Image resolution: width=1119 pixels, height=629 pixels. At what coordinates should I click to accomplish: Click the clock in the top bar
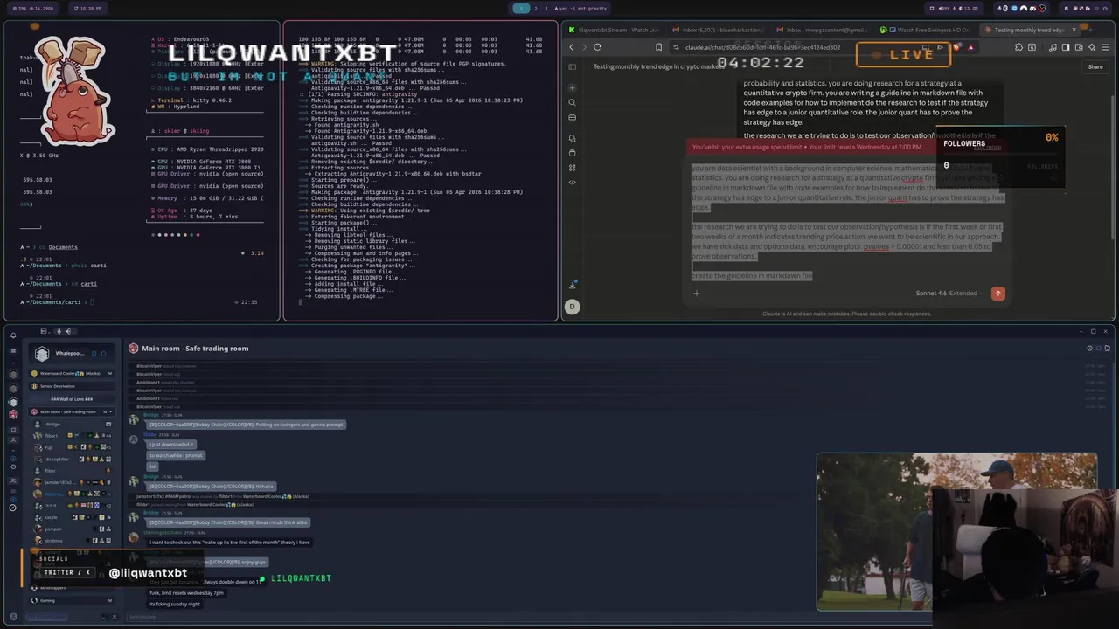(89, 8)
